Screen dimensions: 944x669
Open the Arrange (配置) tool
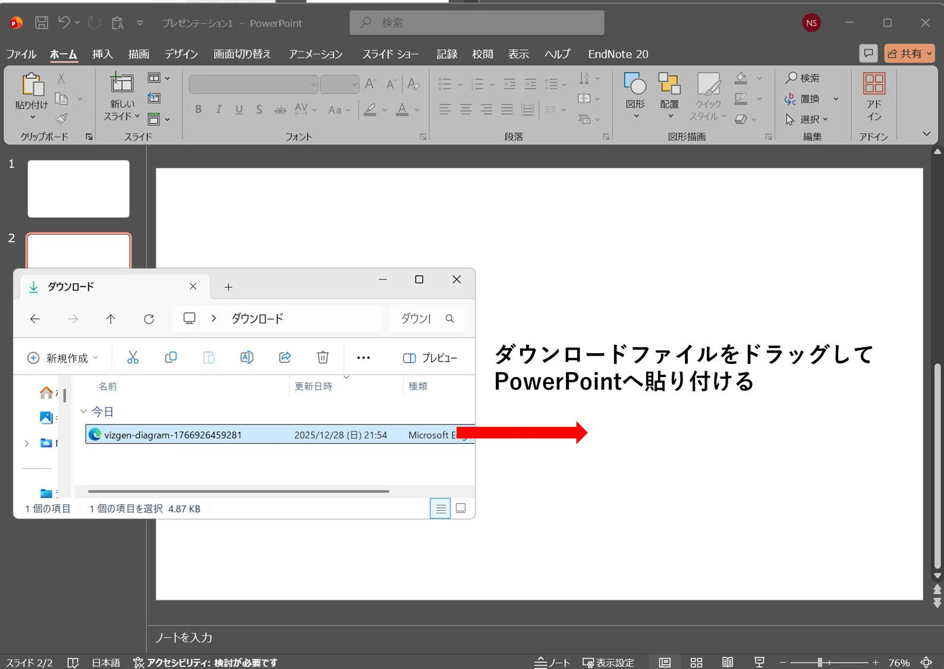click(669, 95)
